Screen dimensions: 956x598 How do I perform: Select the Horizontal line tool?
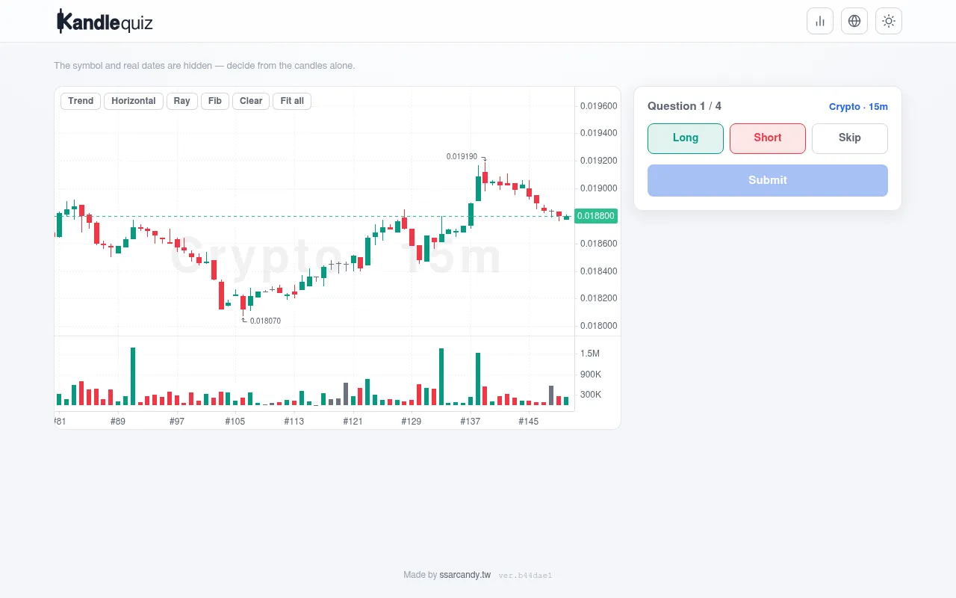pyautogui.click(x=134, y=101)
